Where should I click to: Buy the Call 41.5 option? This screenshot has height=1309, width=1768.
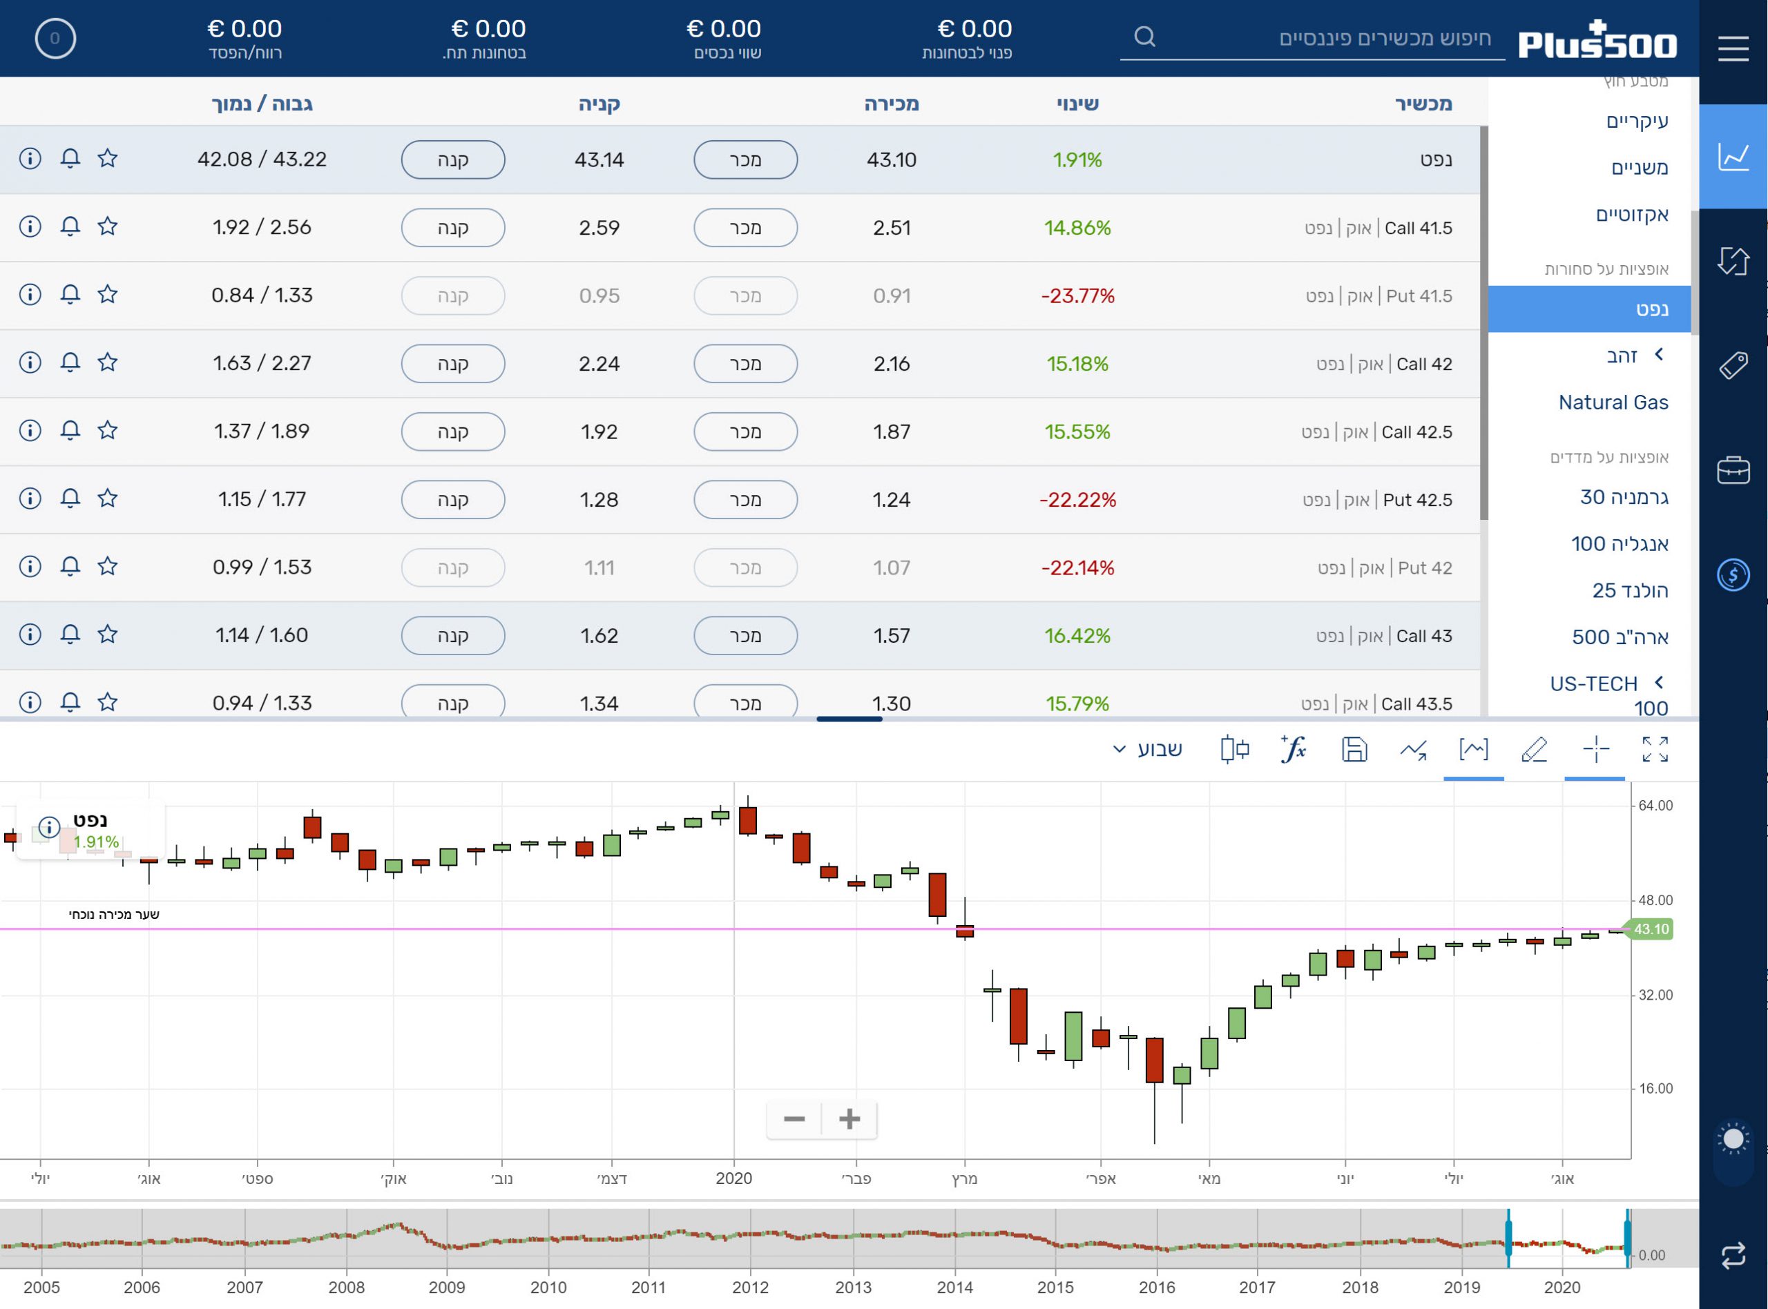(453, 227)
